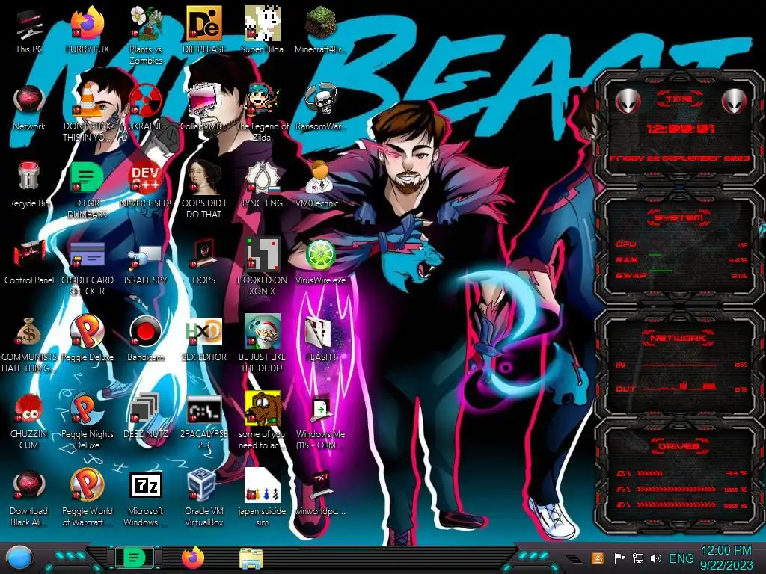Image resolution: width=766 pixels, height=574 pixels.
Task: Open the green notes app in taskbar
Action: pyautogui.click(x=134, y=558)
